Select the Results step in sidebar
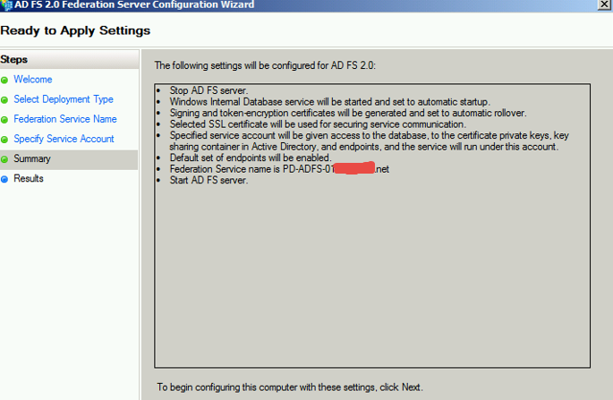Image resolution: width=613 pixels, height=400 pixels. pos(29,178)
